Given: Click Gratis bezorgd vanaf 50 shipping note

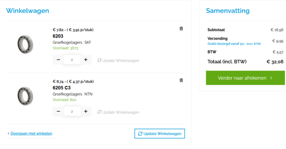Looking at the screenshot, I should point(234,44).
